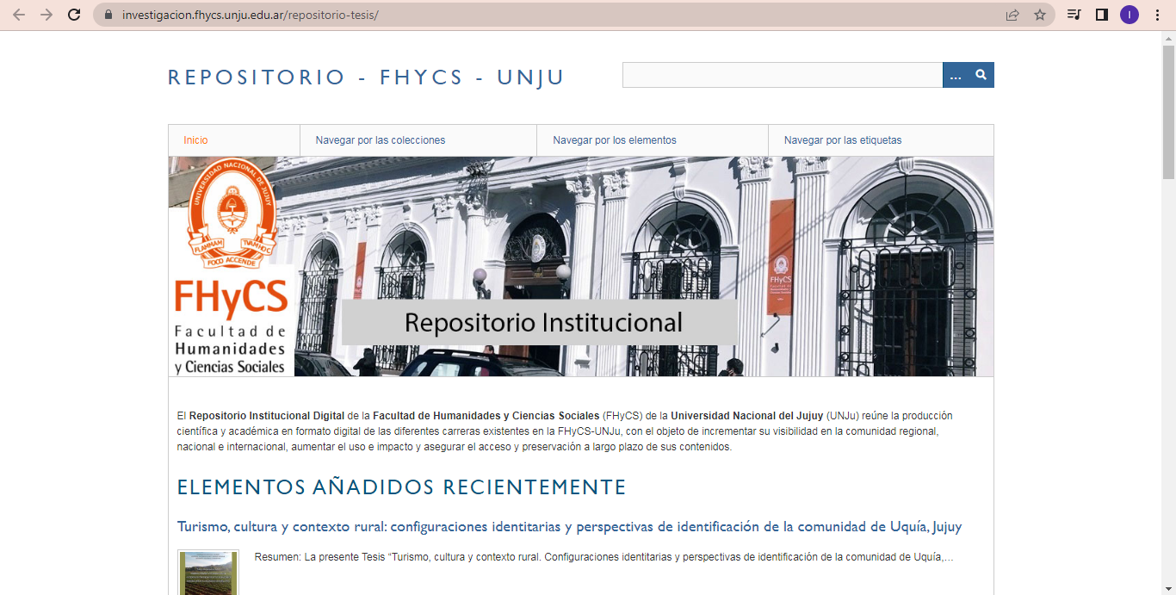The width and height of the screenshot is (1176, 595).
Task: Open the thesis cover thumbnail image
Action: coord(207,573)
